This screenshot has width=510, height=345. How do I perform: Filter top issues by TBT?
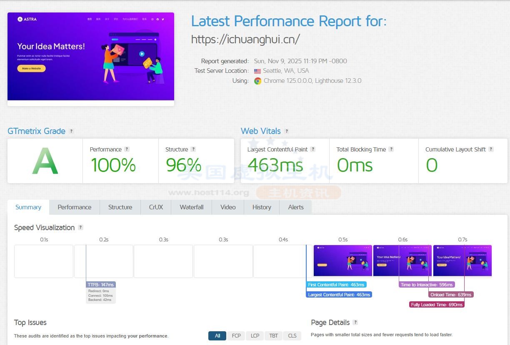tap(273, 336)
